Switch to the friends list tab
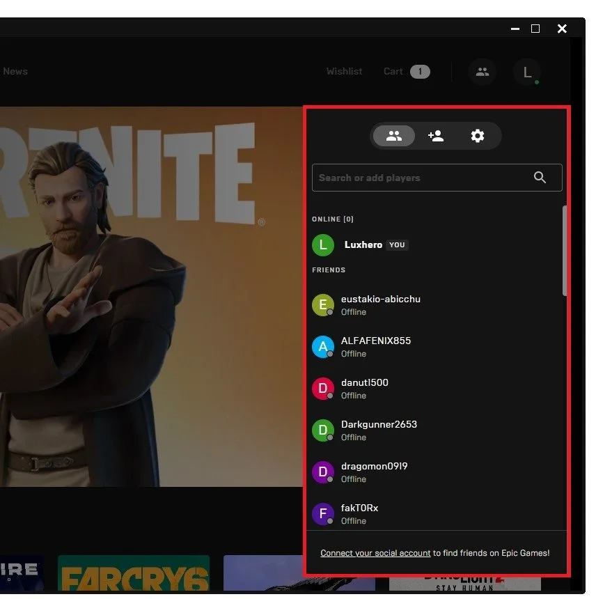This screenshot has height=599, width=596. [x=394, y=136]
